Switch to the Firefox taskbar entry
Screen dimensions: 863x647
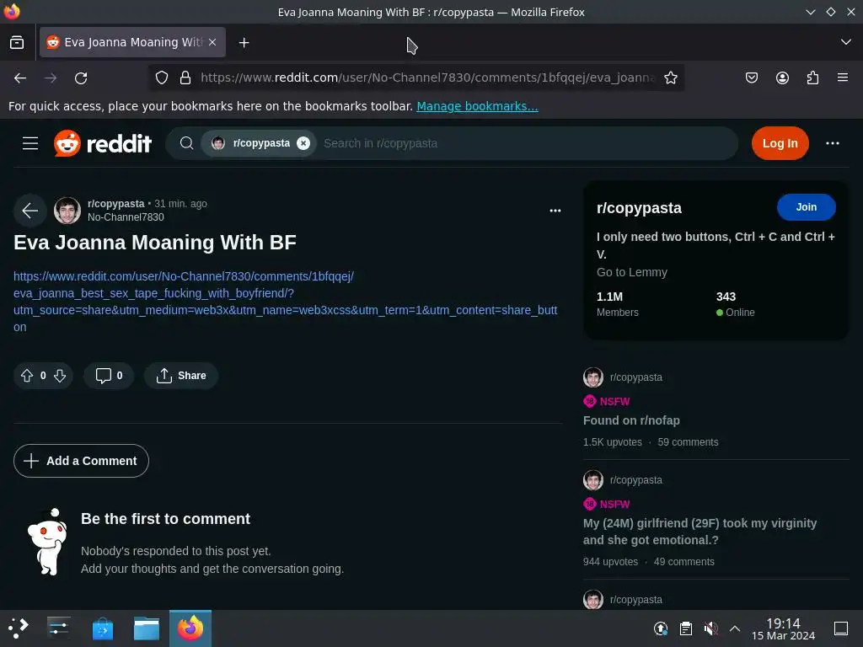tap(190, 628)
